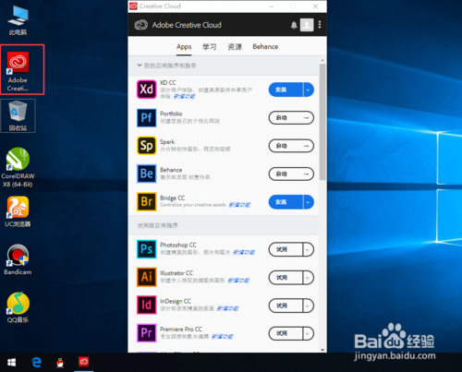The height and width of the screenshot is (372, 462).
Task: Start the Premiere Pro CC trial
Action: click(x=286, y=333)
